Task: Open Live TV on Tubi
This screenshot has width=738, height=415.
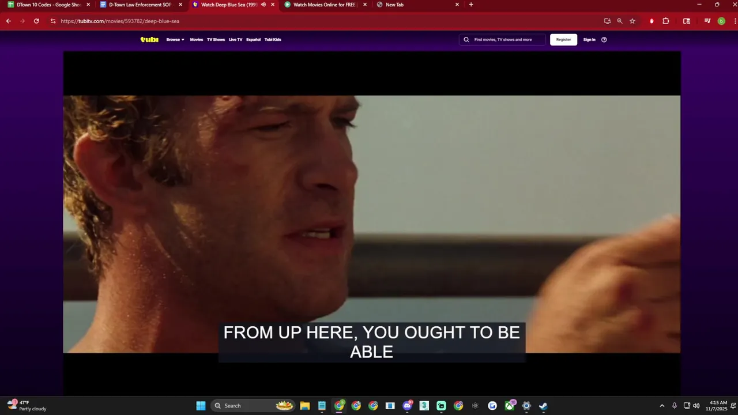Action: pos(235,40)
